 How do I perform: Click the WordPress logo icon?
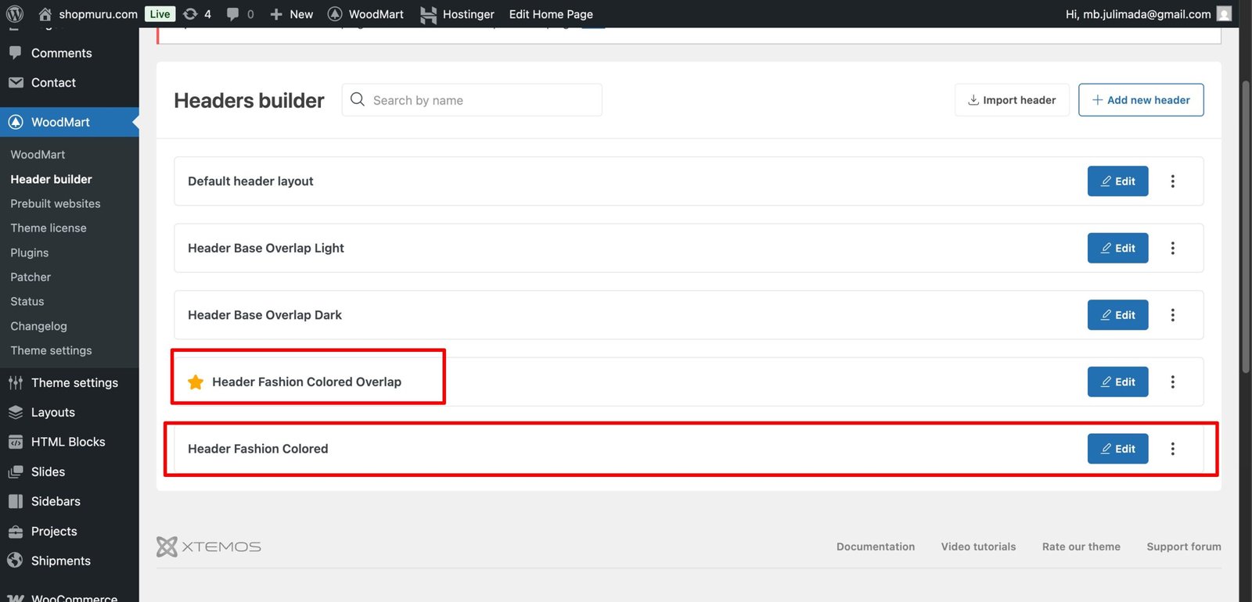(x=14, y=14)
